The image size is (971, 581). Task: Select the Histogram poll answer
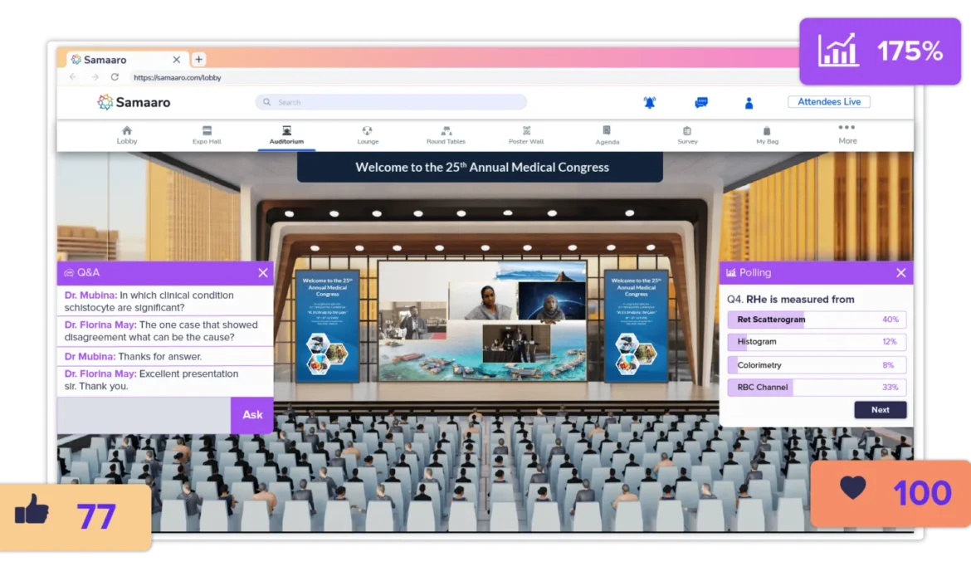(816, 341)
